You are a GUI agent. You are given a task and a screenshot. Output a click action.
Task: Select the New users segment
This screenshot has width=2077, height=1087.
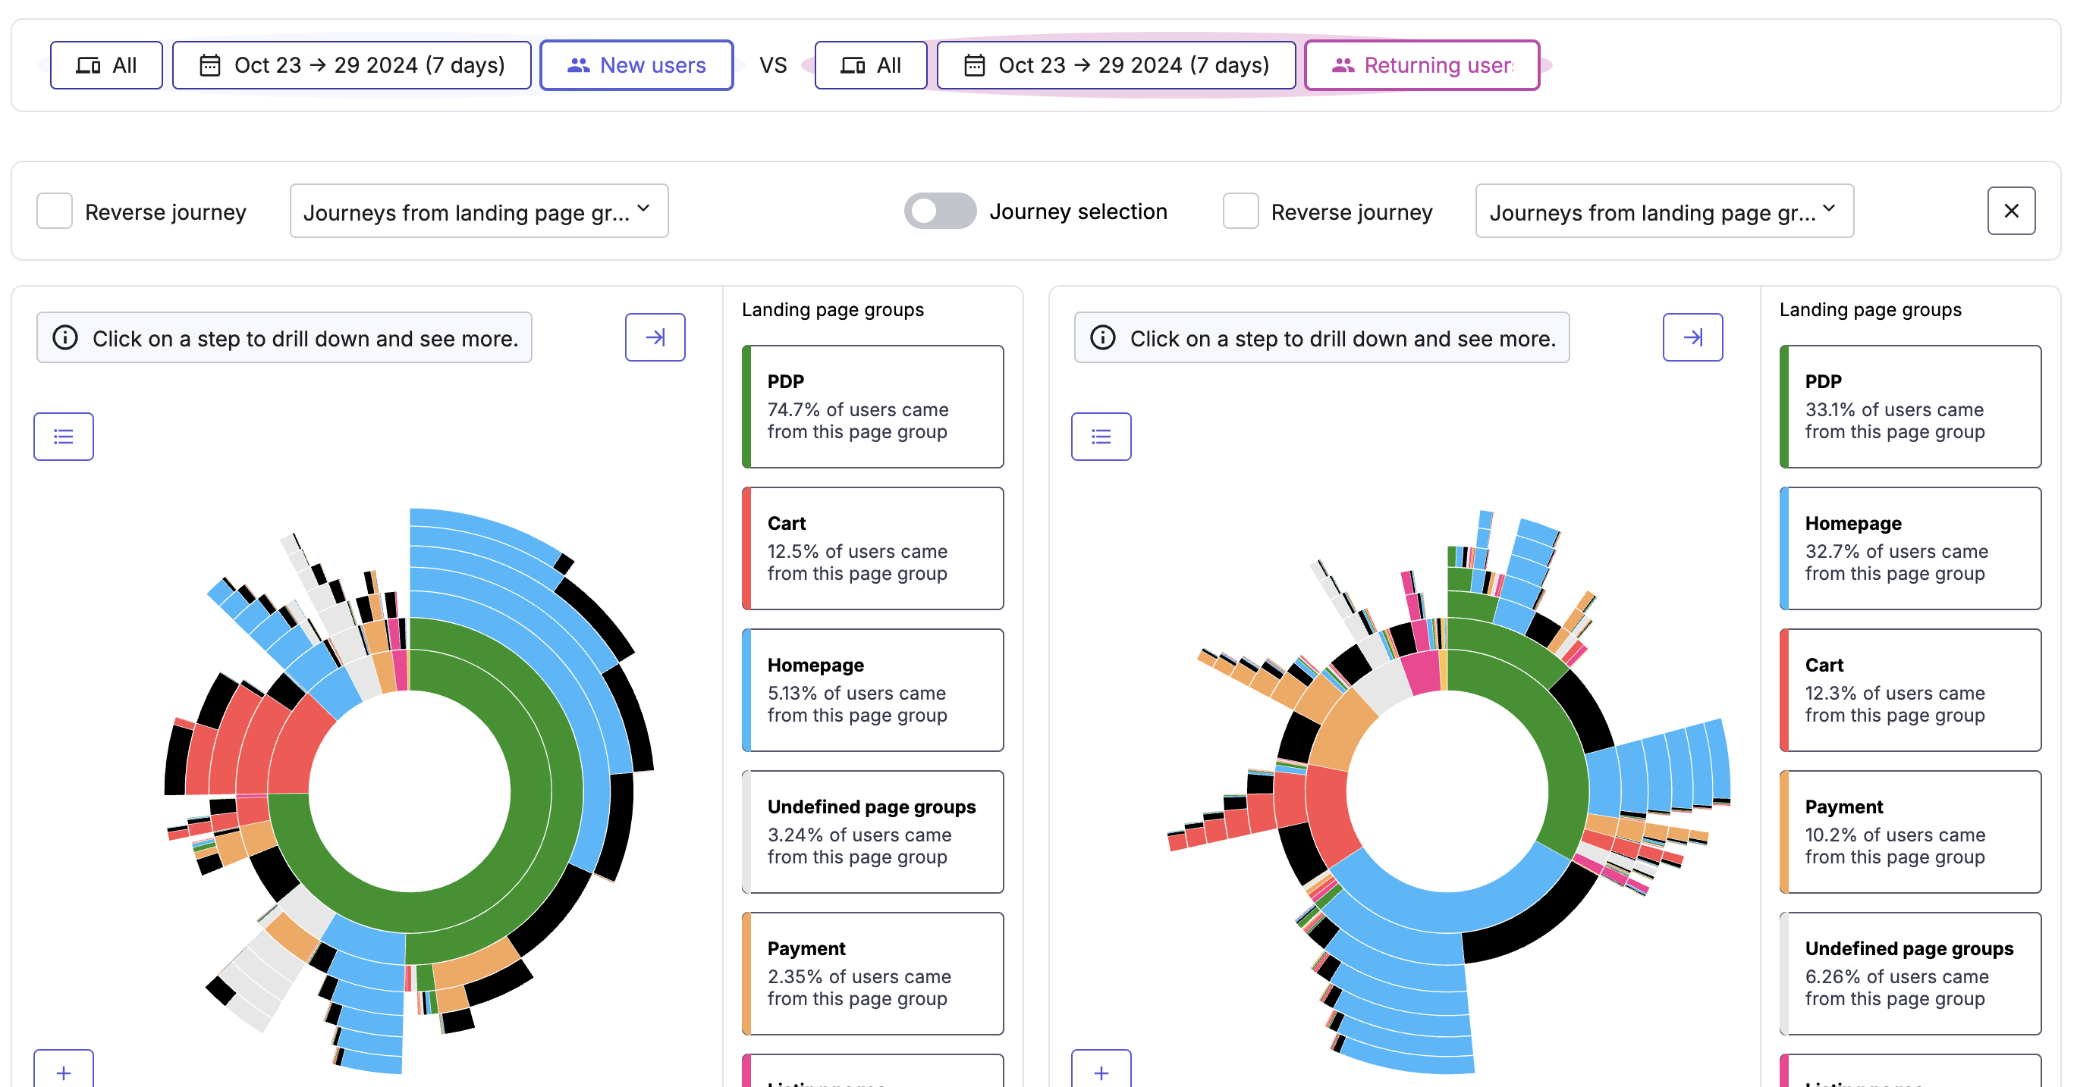point(637,65)
